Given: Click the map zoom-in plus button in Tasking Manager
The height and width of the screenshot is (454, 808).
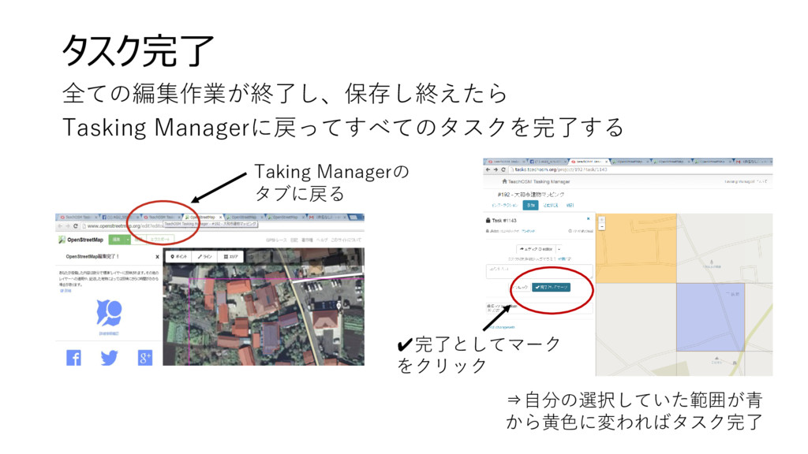Looking at the screenshot, I should tap(601, 220).
